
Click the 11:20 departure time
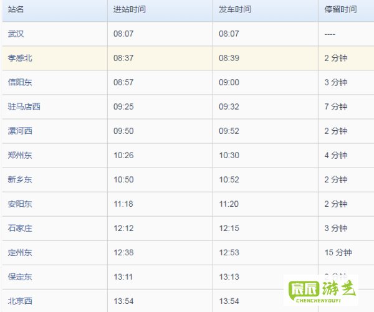(229, 204)
